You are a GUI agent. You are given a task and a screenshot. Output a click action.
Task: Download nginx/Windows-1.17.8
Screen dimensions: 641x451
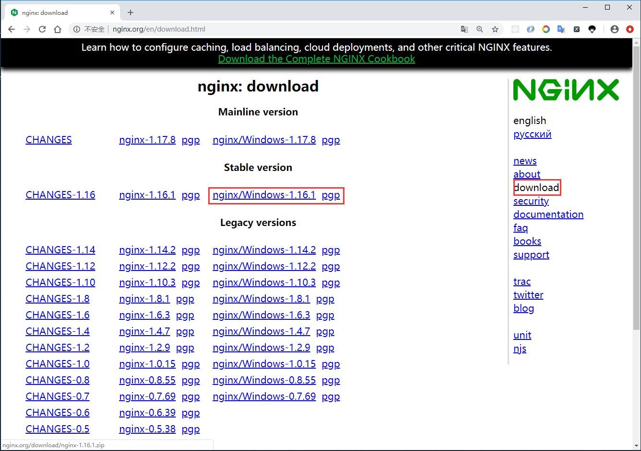(264, 140)
